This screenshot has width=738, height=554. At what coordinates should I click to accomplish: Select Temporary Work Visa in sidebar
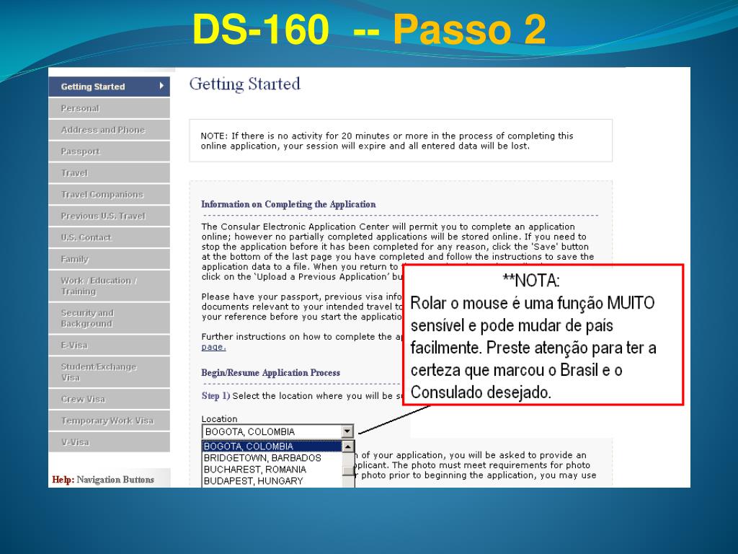pos(107,421)
